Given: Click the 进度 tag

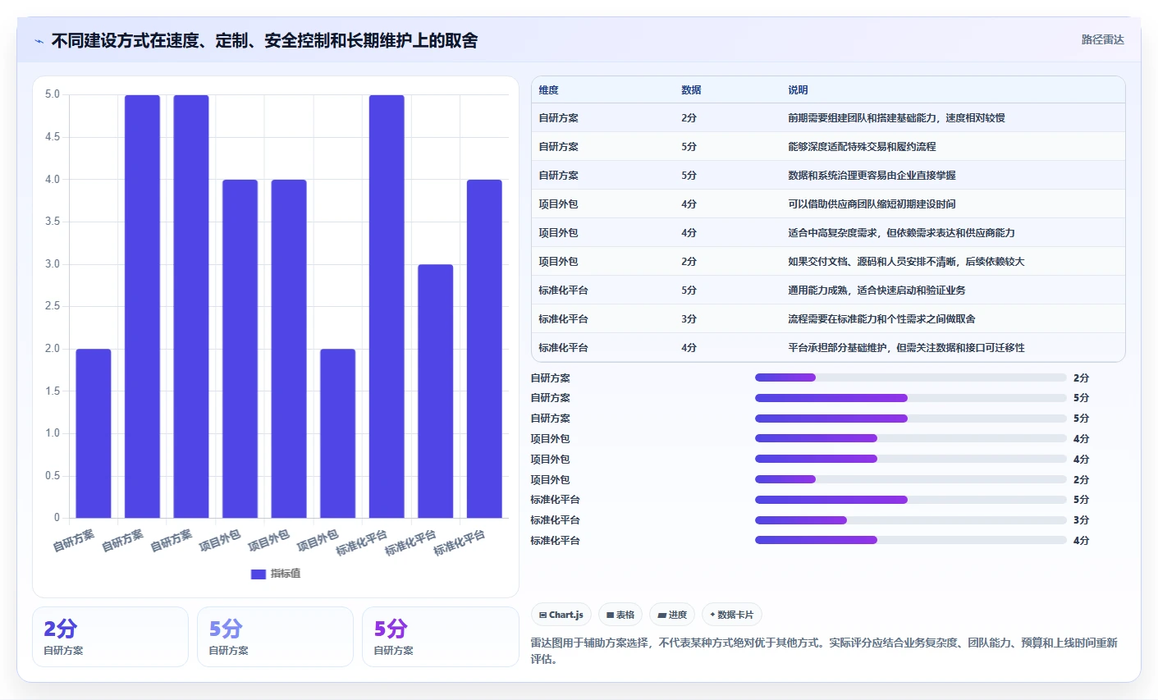Looking at the screenshot, I should pos(672,615).
